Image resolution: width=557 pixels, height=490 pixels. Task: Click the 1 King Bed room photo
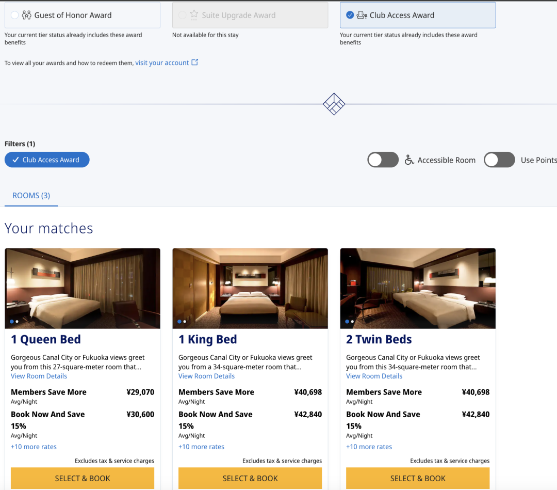[x=250, y=288]
